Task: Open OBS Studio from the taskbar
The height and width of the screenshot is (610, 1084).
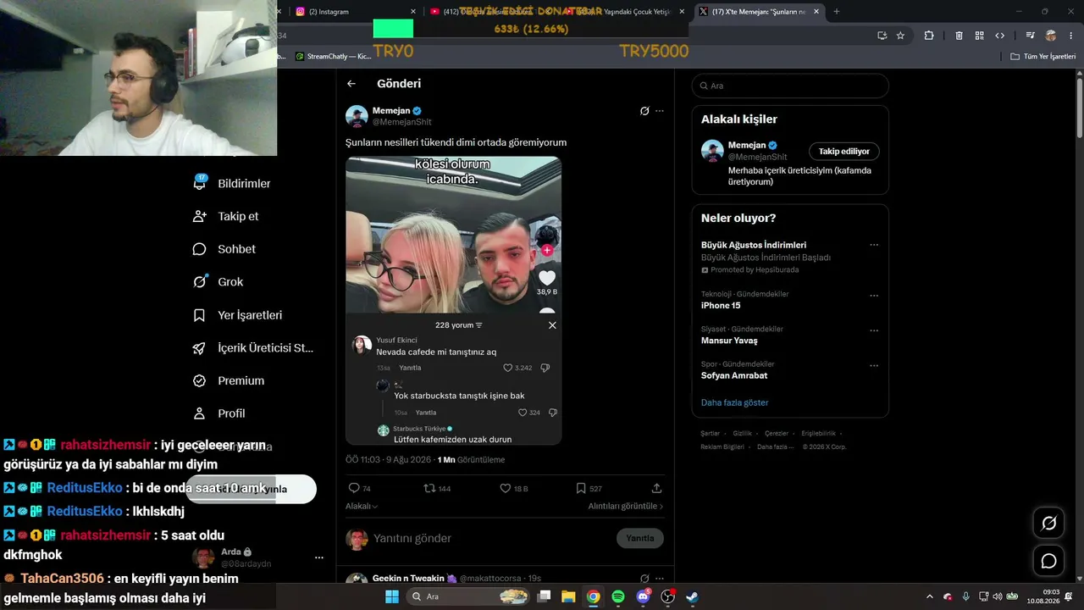Action: [x=667, y=596]
